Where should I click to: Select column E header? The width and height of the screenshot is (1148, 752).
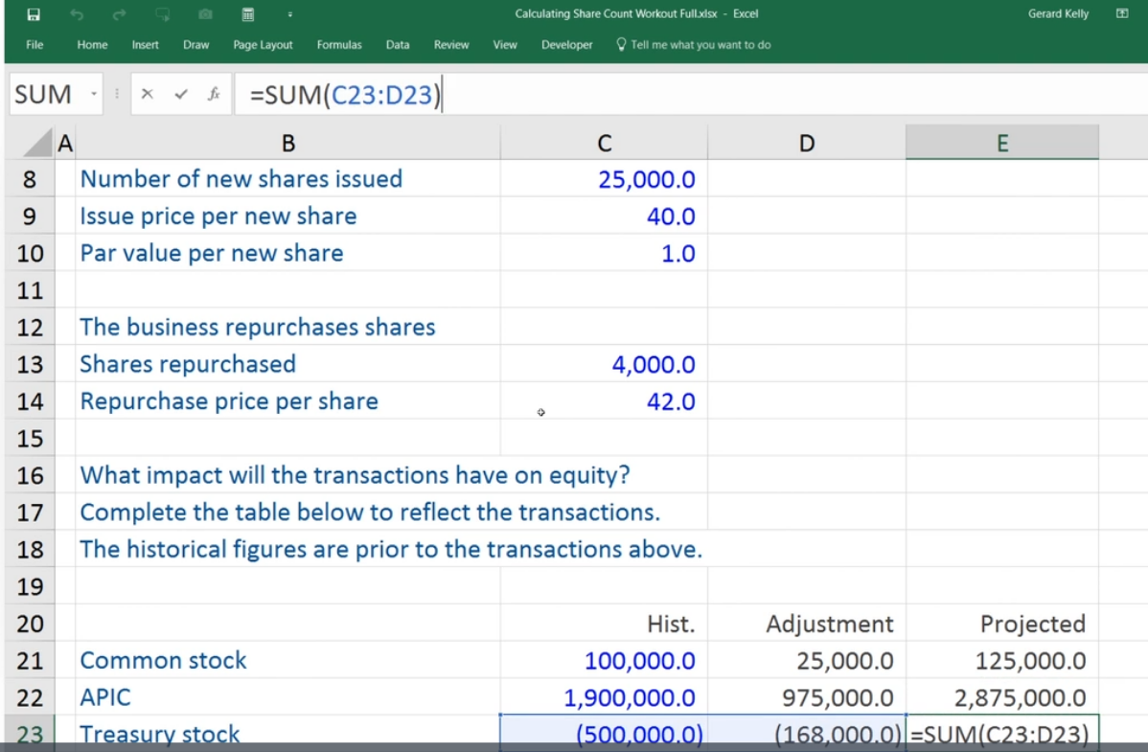(x=1001, y=142)
